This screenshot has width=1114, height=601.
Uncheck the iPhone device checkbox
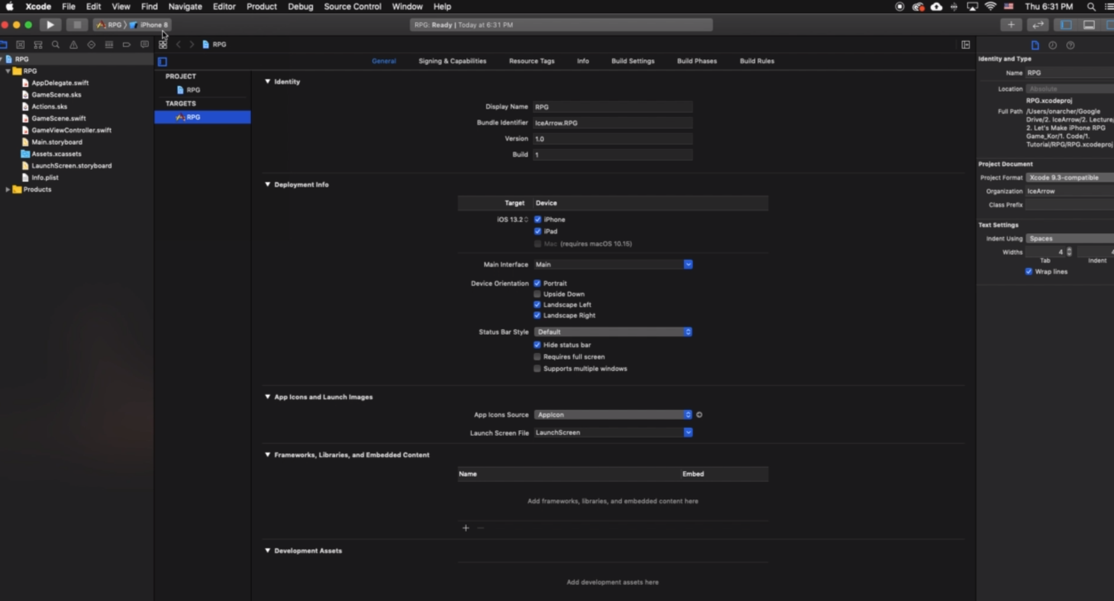coord(538,219)
